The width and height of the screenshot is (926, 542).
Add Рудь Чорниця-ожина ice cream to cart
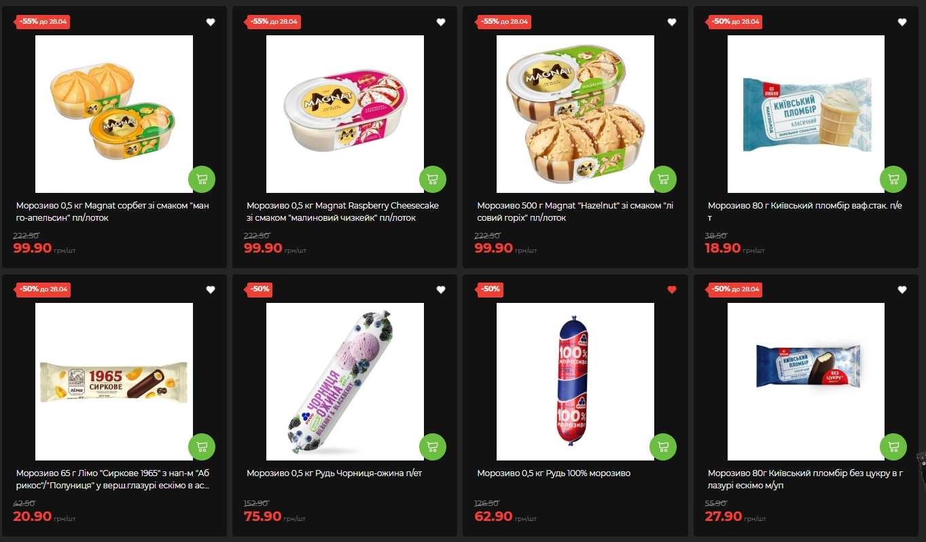pyautogui.click(x=433, y=447)
